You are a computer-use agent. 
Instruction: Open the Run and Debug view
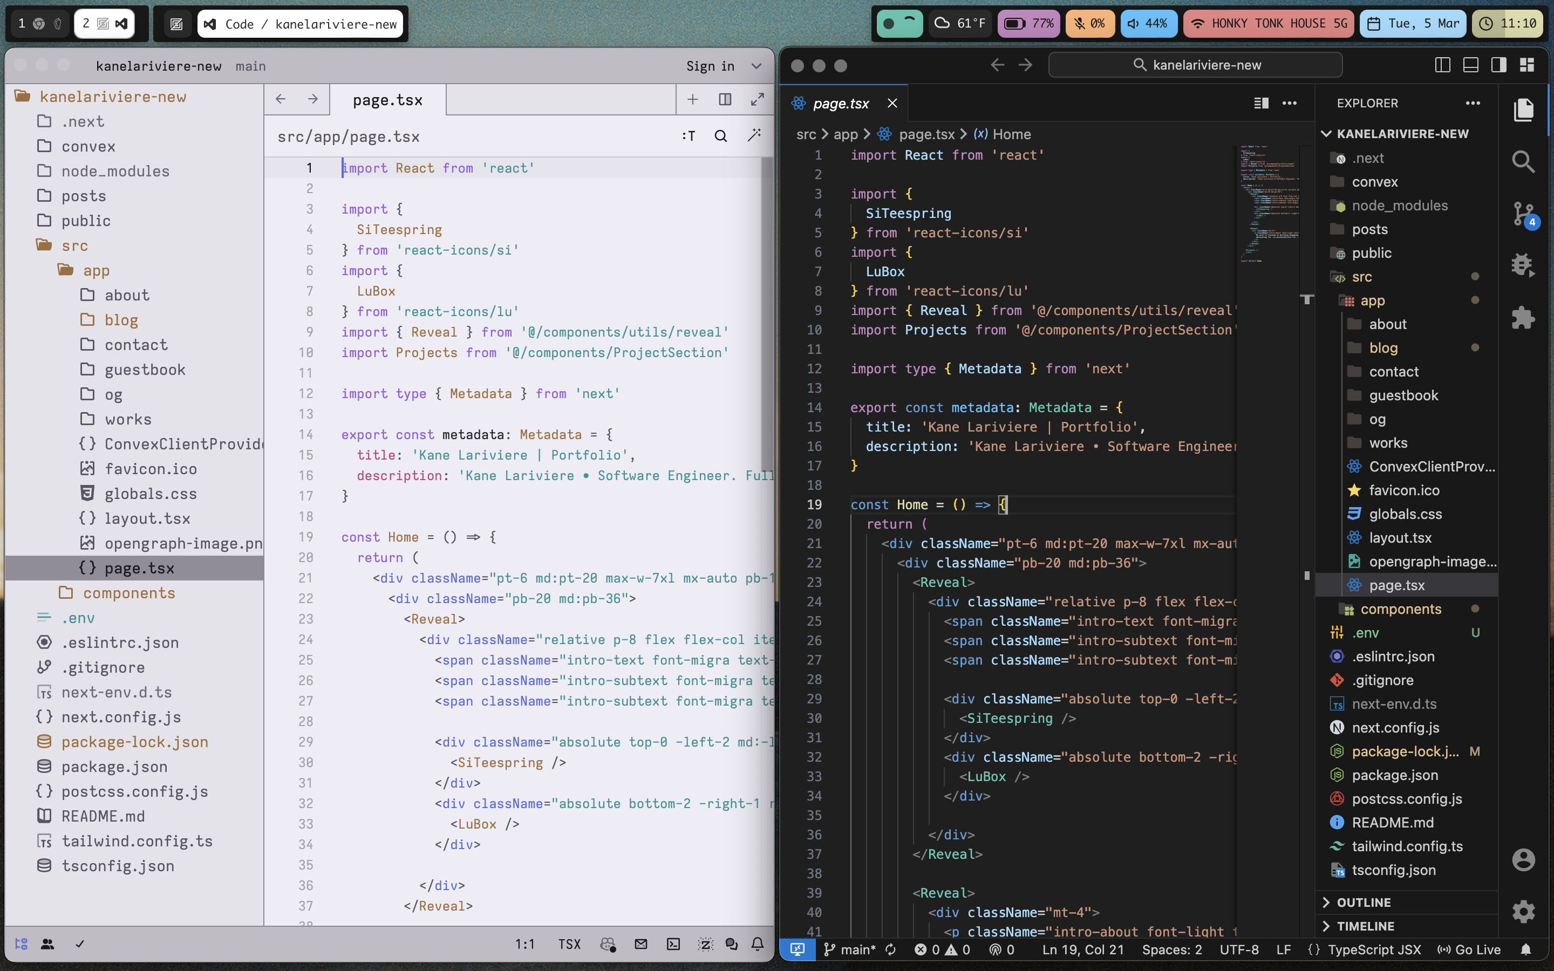pyautogui.click(x=1523, y=264)
